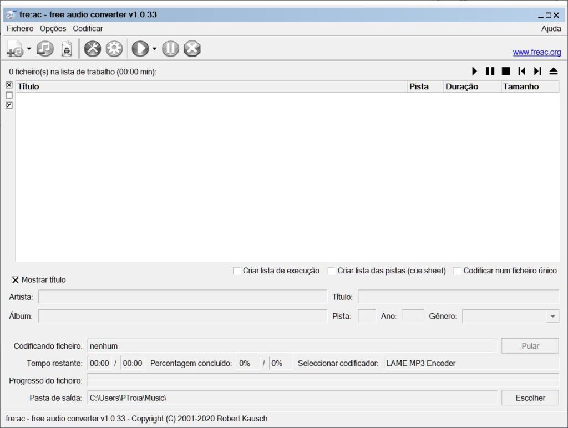Enable 'Criar lista de execução' checkbox

pyautogui.click(x=237, y=271)
